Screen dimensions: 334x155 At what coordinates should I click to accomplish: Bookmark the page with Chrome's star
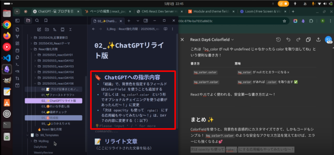(284, 21)
